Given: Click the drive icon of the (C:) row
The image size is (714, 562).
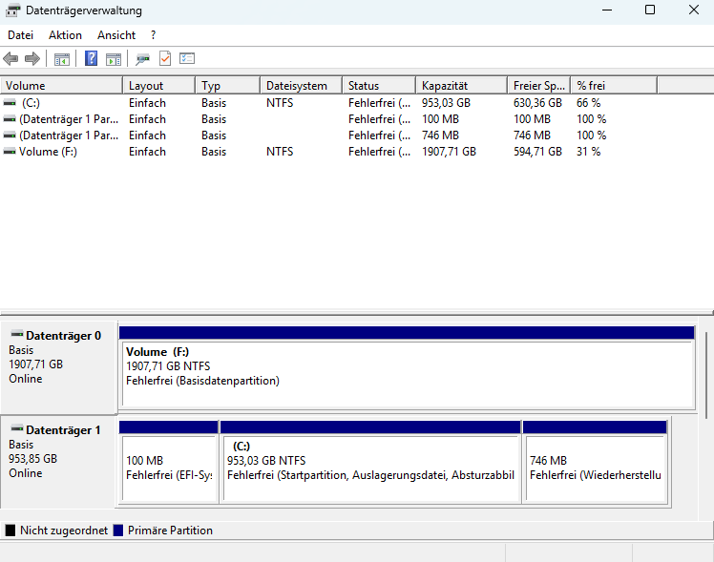Looking at the screenshot, I should tap(10, 103).
